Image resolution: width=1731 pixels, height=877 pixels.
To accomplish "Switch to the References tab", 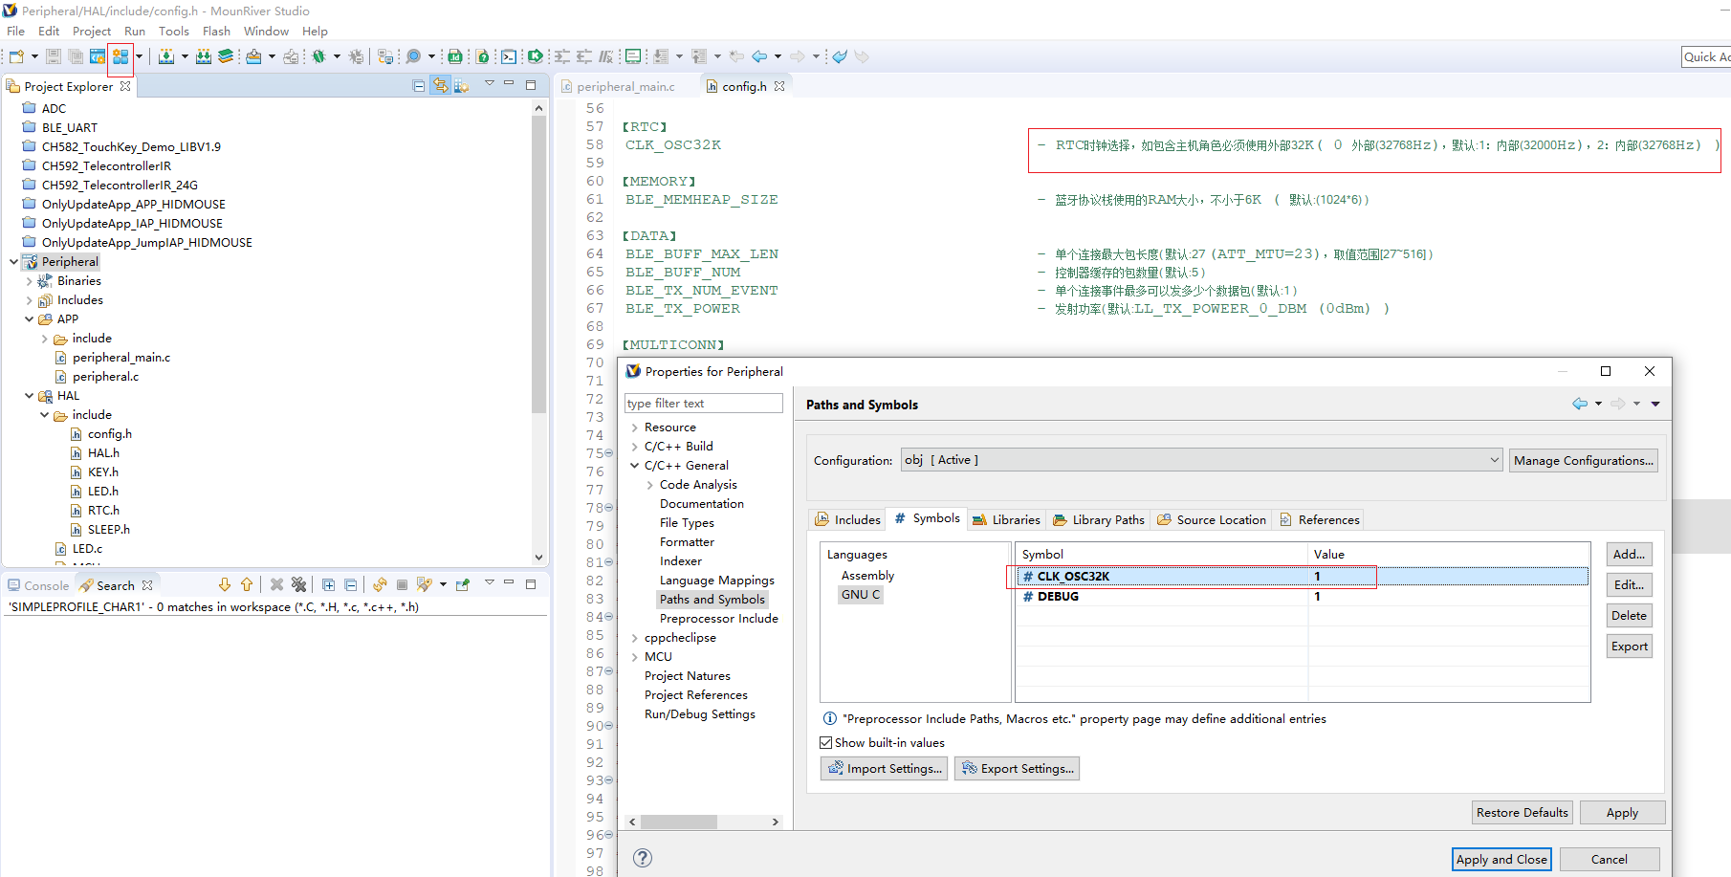I will click(1319, 519).
